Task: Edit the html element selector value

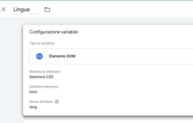Action: [x=33, y=92]
